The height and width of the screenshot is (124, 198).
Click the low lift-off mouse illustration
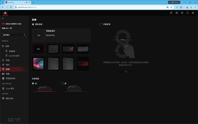point(45,88)
